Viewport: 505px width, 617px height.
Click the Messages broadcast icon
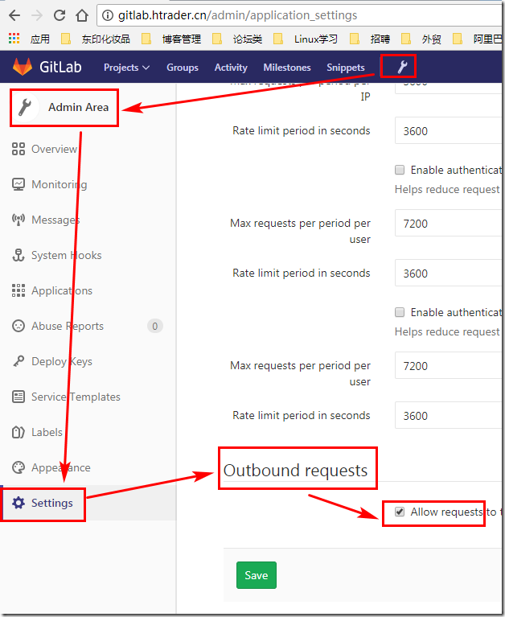click(18, 220)
